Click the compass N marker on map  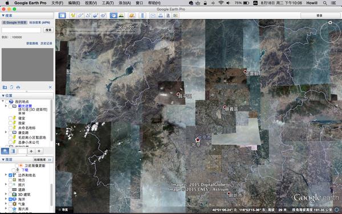pyautogui.click(x=330, y=22)
